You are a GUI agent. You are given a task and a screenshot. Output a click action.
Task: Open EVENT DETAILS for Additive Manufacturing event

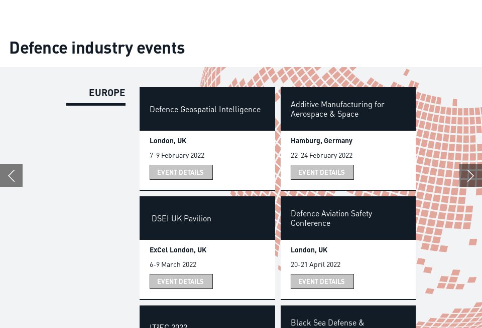point(322,172)
